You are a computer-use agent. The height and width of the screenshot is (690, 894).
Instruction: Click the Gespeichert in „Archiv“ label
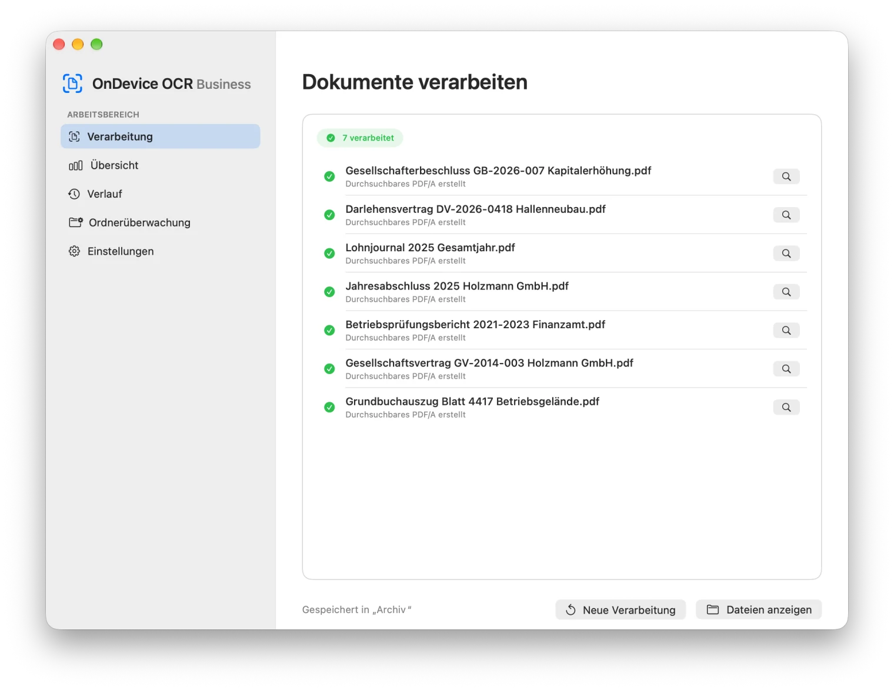356,610
